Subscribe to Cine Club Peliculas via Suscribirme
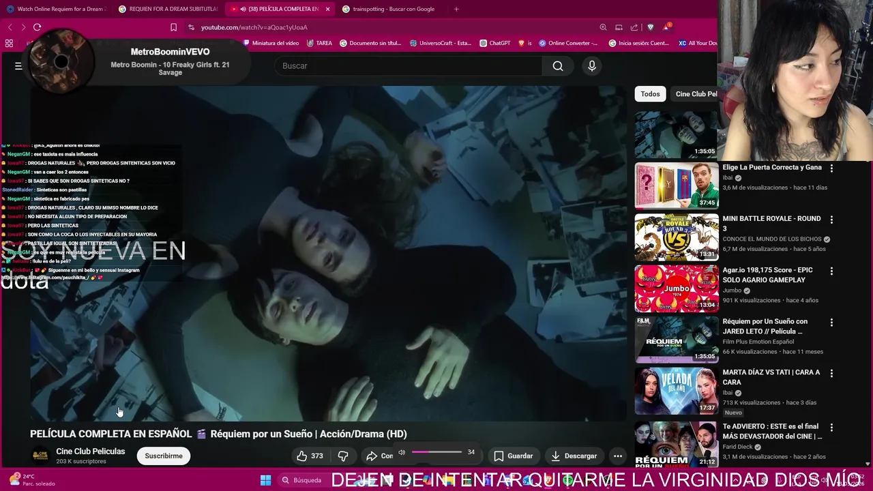The height and width of the screenshot is (491, 873). click(164, 456)
